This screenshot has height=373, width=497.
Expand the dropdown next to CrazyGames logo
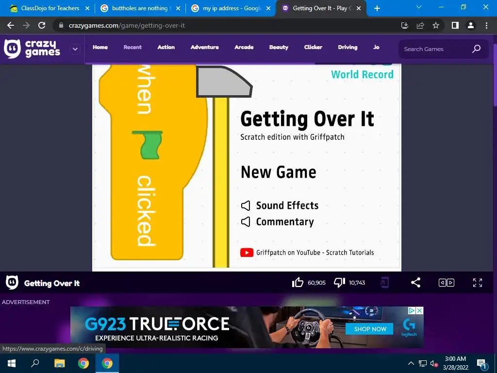75,49
